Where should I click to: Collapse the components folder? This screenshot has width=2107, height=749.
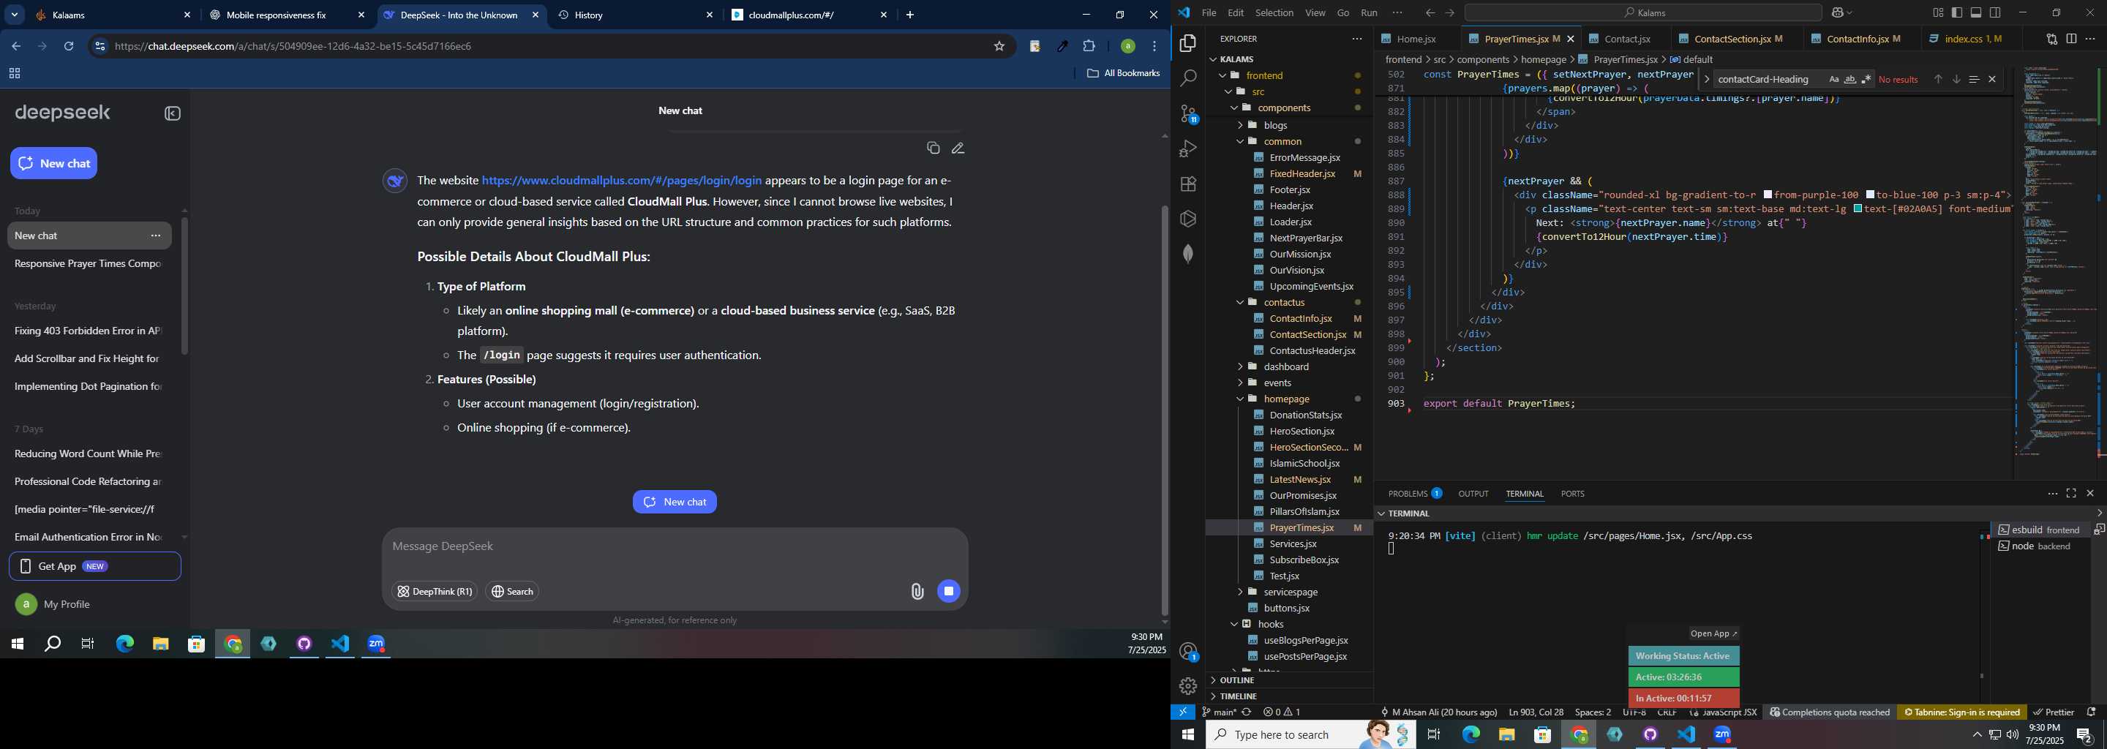click(x=1234, y=108)
